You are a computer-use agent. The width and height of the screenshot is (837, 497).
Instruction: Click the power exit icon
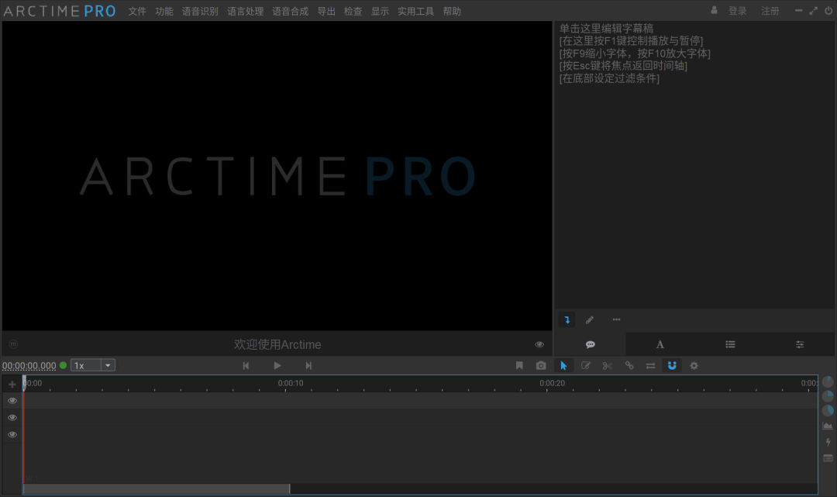tap(828, 11)
